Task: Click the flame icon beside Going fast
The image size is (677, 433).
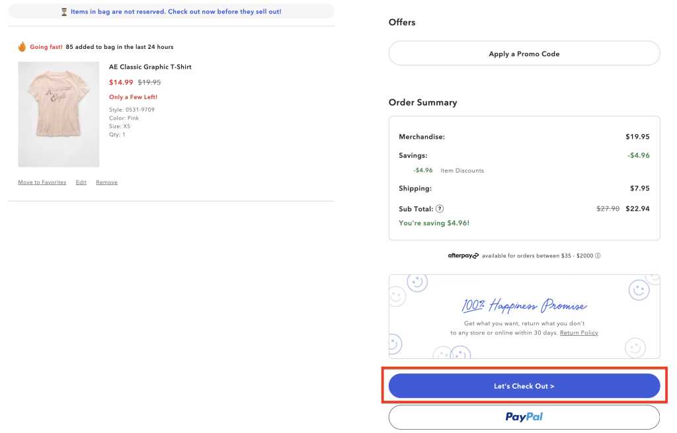Action: [22, 47]
